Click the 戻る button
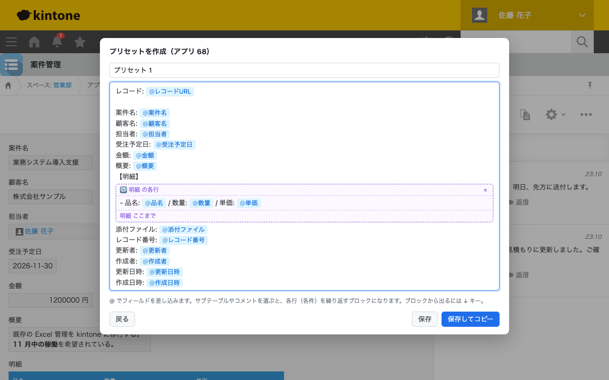609x380 pixels. [122, 319]
